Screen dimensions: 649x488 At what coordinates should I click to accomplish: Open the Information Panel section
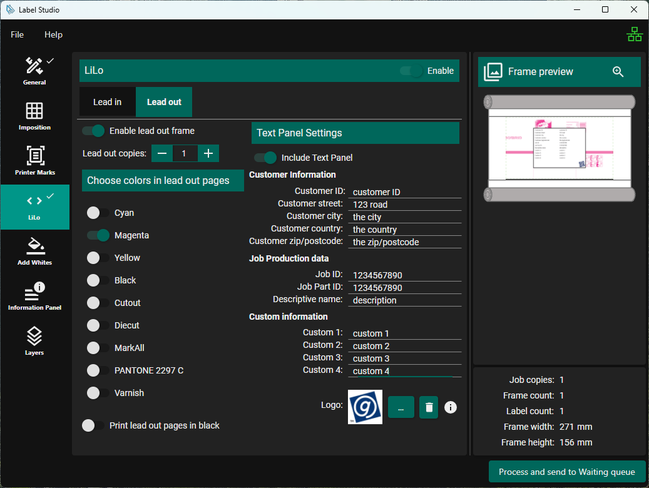[34, 297]
